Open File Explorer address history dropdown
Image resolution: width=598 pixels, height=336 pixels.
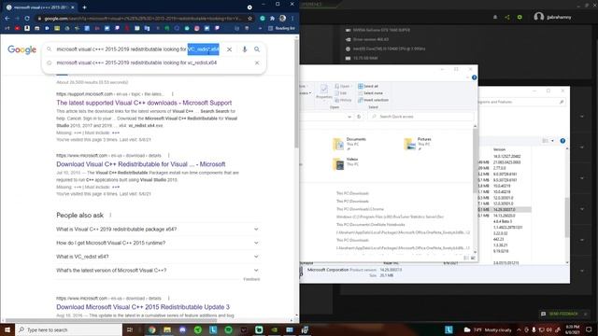pos(349,117)
